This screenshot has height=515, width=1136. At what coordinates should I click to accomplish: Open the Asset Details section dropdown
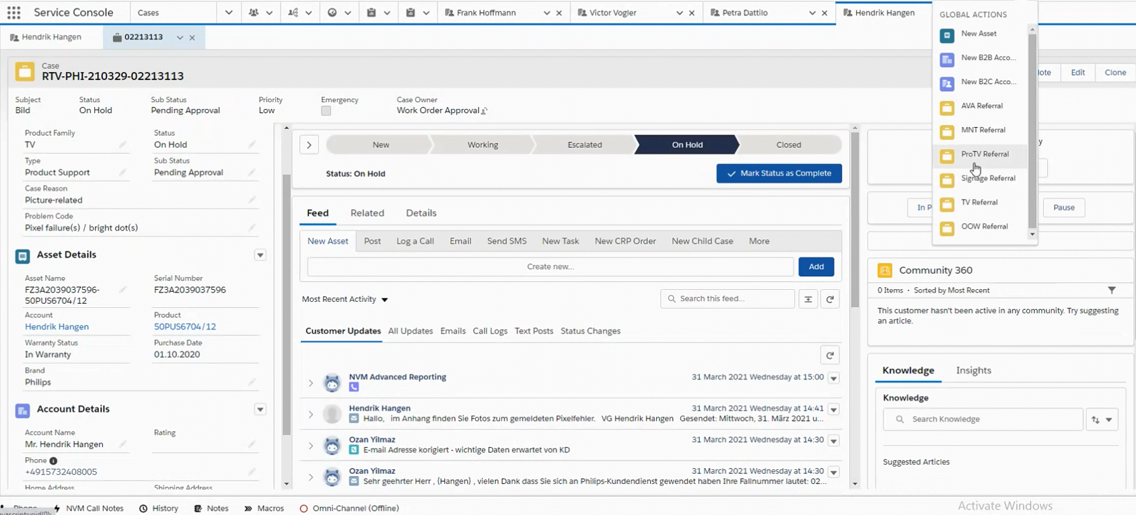tap(260, 255)
